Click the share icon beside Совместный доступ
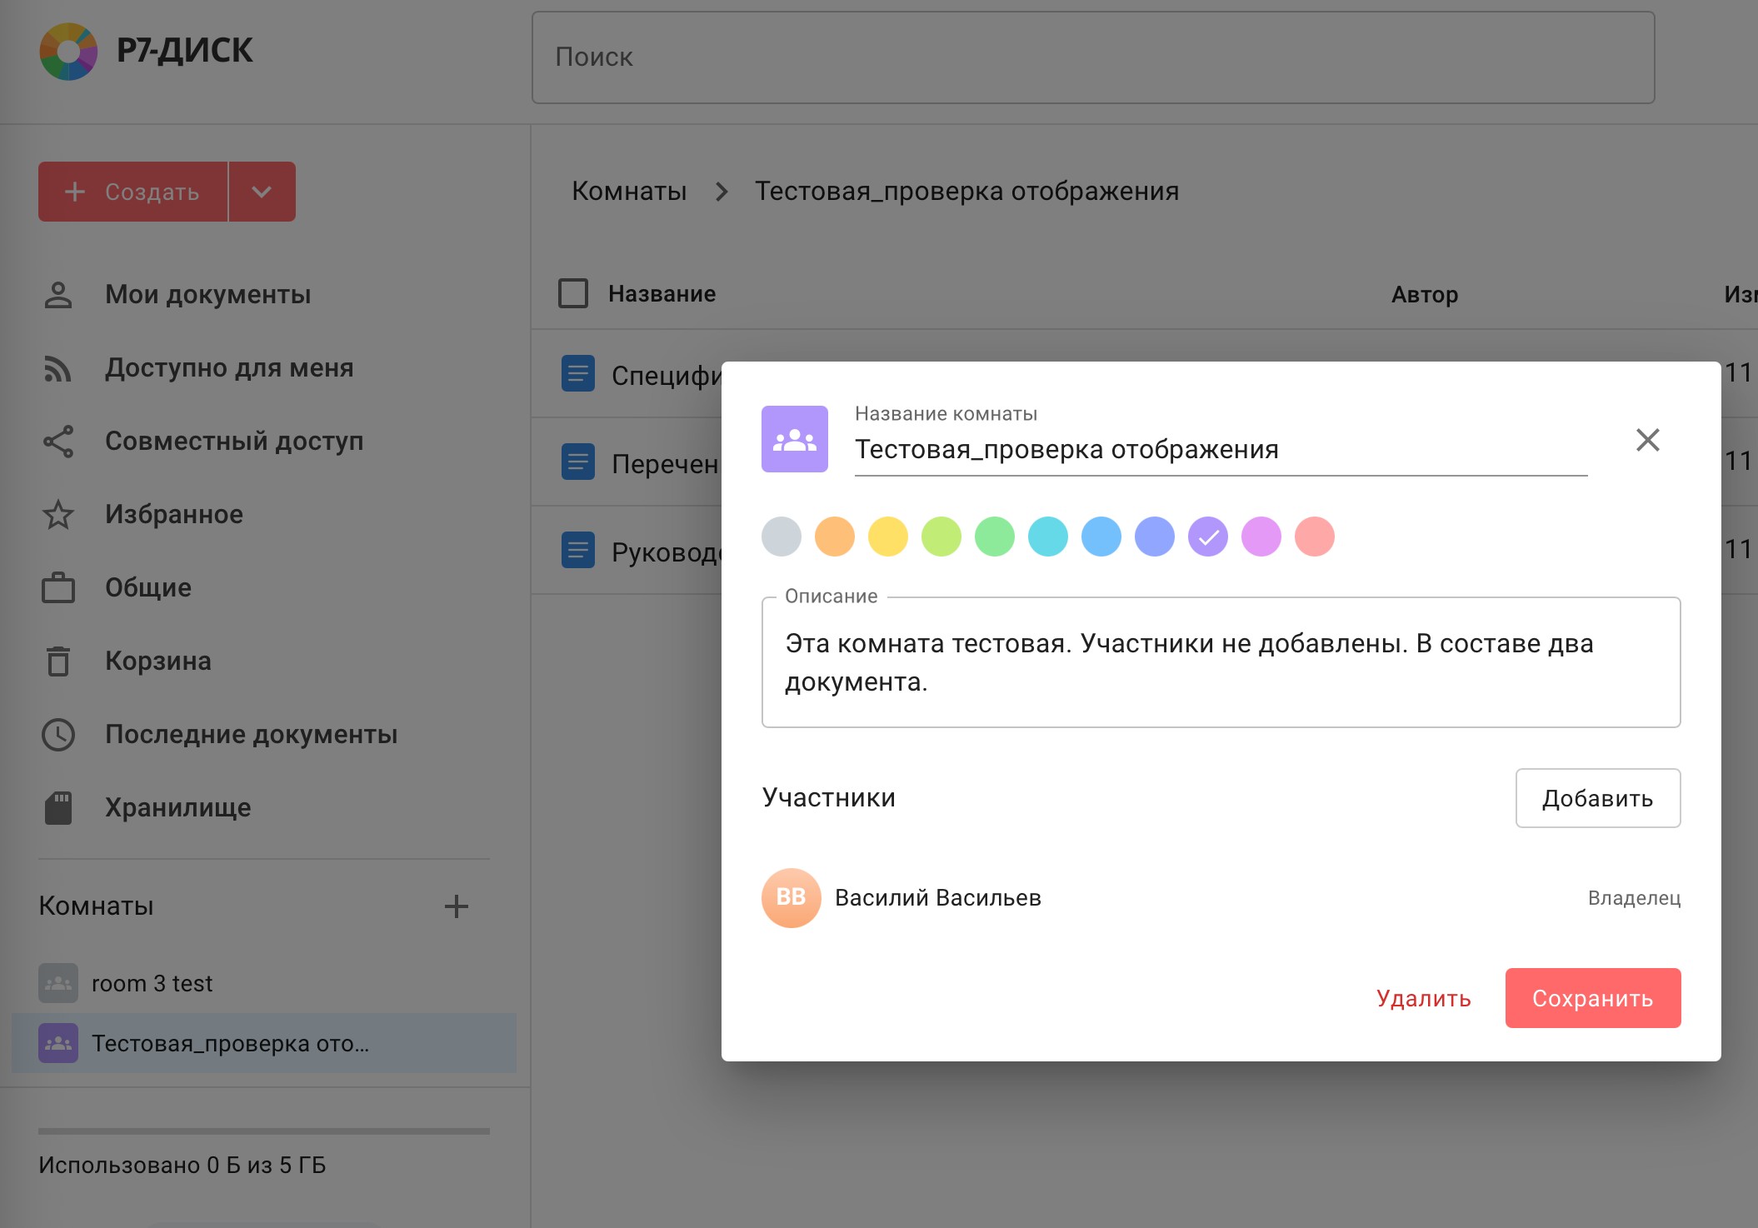Screen dimensions: 1758x1228 58,442
